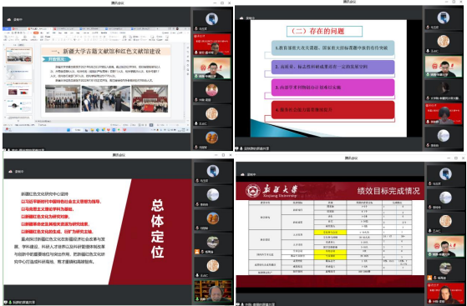Click the Xinjiang University logo in the table slide
This screenshot has width=467, height=306.
[x=253, y=191]
